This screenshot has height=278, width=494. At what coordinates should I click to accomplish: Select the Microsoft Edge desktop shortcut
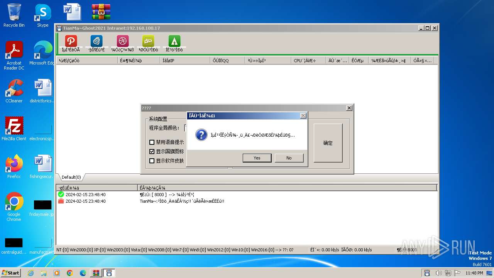(x=43, y=53)
